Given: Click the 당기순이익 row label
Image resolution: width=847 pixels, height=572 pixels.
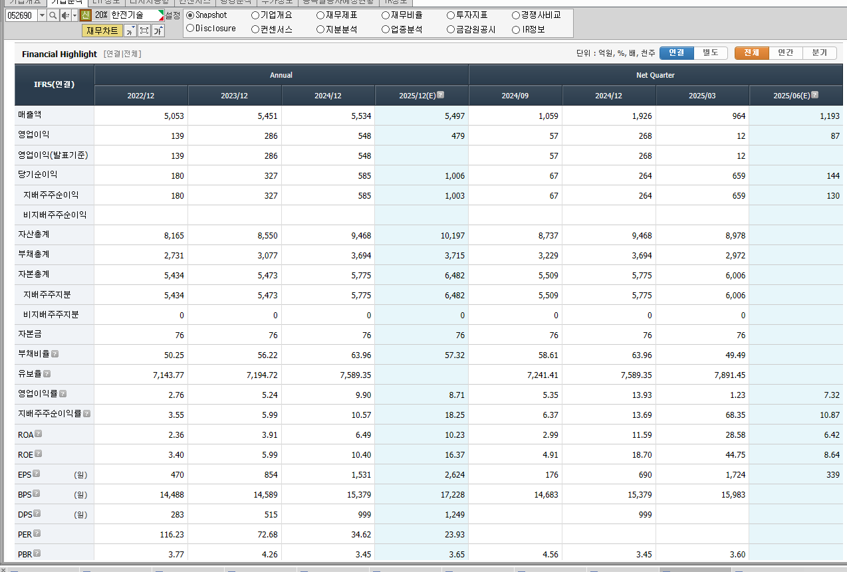Looking at the screenshot, I should [38, 175].
